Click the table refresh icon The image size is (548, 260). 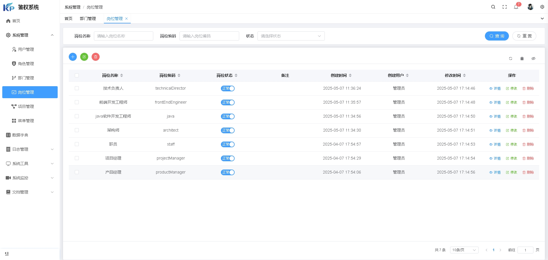click(x=511, y=59)
